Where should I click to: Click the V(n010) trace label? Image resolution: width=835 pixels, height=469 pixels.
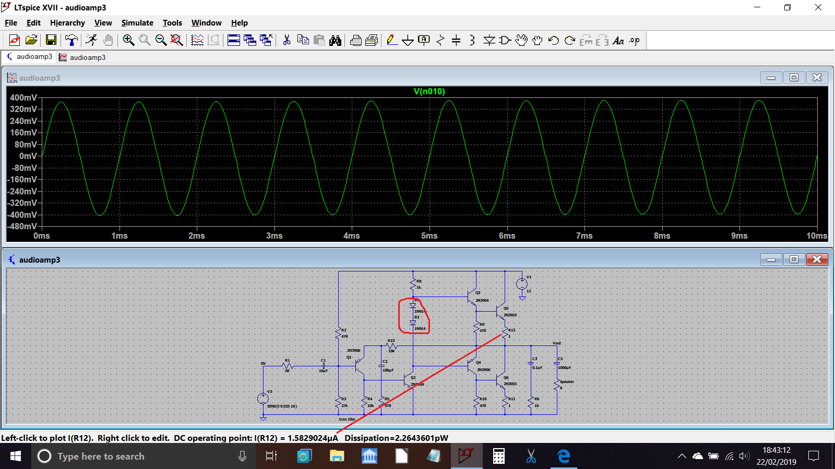click(430, 92)
